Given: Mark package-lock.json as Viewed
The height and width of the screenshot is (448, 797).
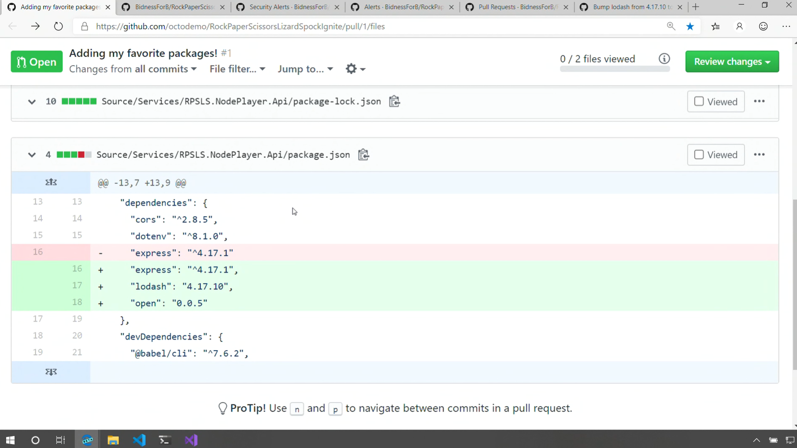Looking at the screenshot, I should (x=715, y=101).
